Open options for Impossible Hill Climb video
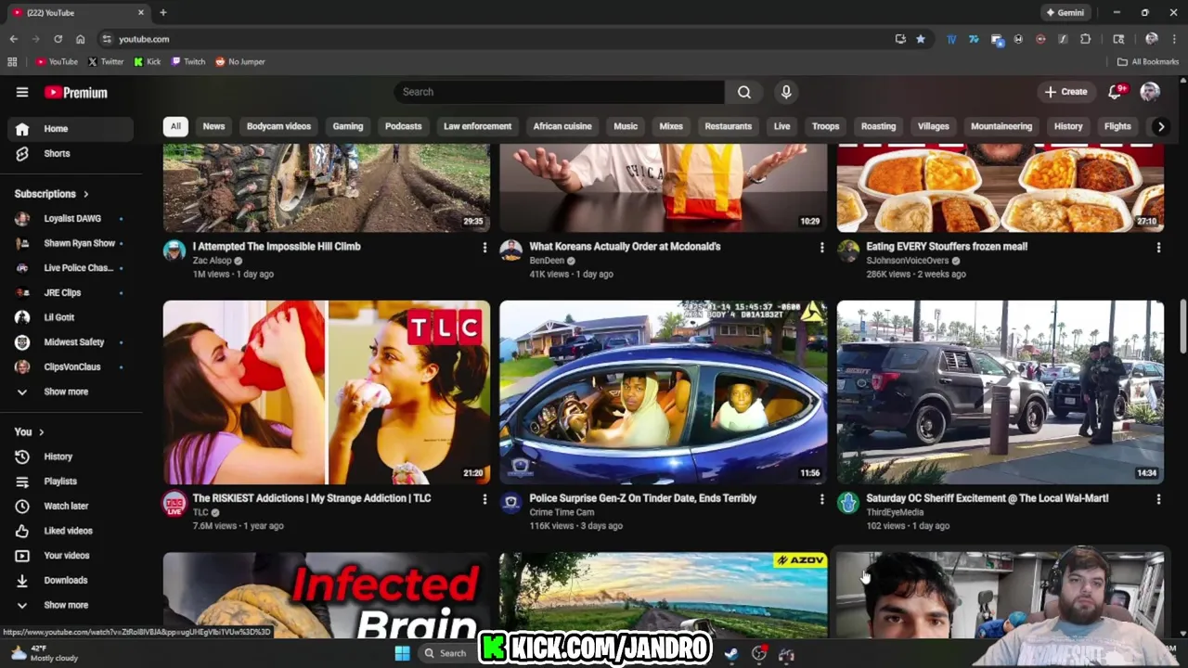 (484, 248)
